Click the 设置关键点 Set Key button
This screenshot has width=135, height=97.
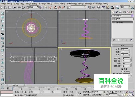pos(87,95)
